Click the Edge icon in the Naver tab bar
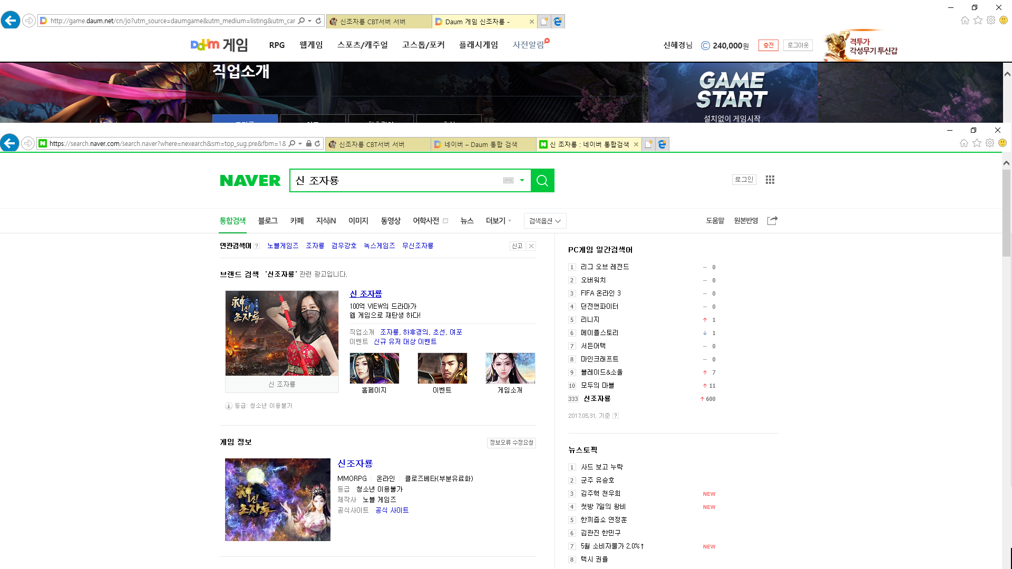 coord(663,144)
